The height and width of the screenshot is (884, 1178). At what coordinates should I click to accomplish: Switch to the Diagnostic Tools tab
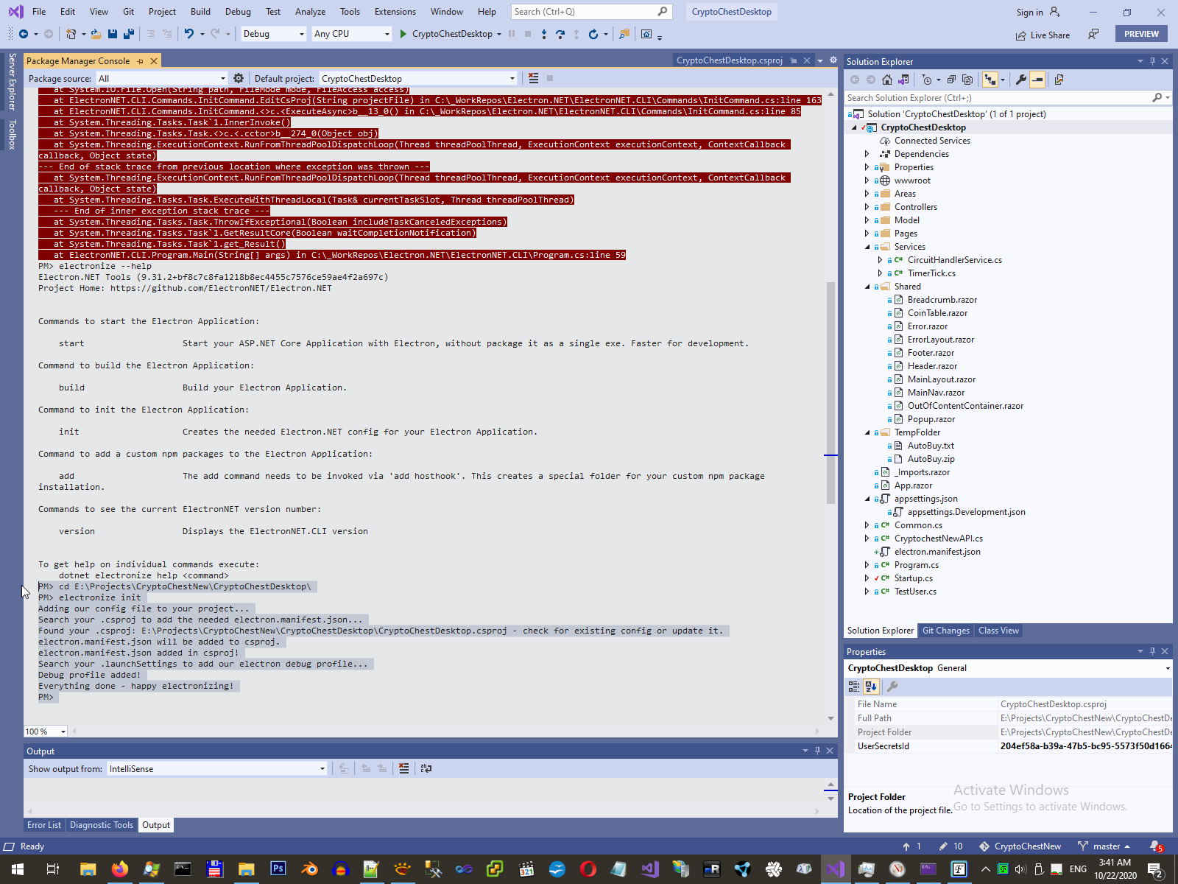tap(102, 825)
